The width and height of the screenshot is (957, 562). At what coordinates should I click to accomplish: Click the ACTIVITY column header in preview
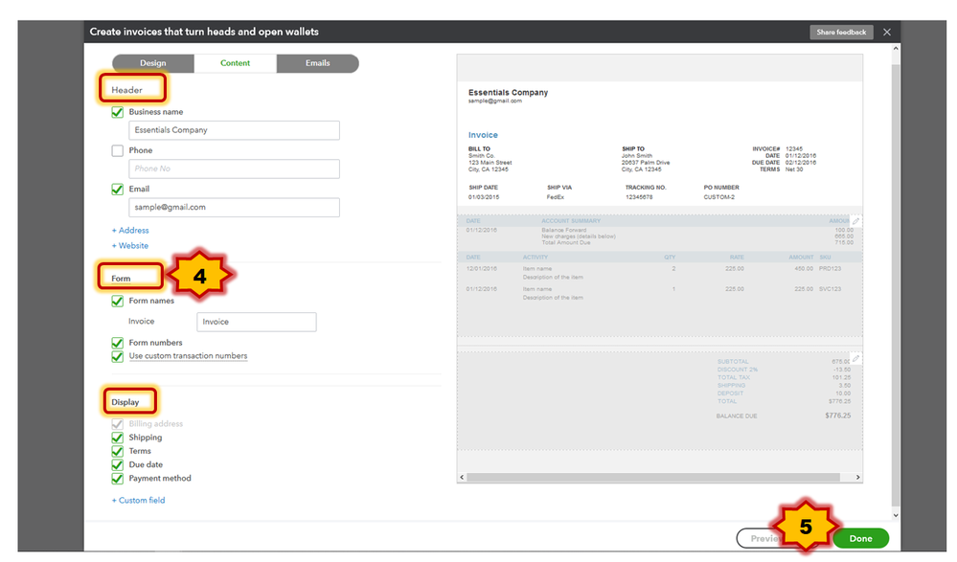coord(535,258)
